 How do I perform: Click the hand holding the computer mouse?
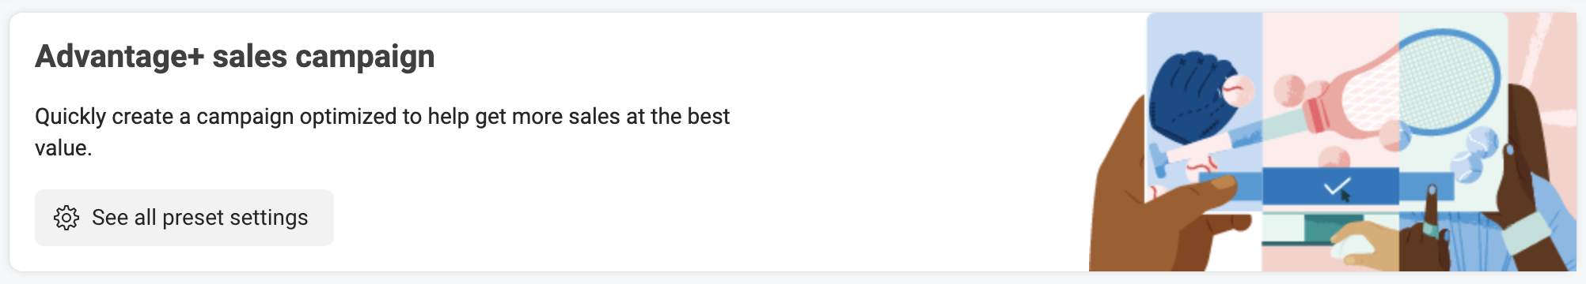coord(1364,246)
